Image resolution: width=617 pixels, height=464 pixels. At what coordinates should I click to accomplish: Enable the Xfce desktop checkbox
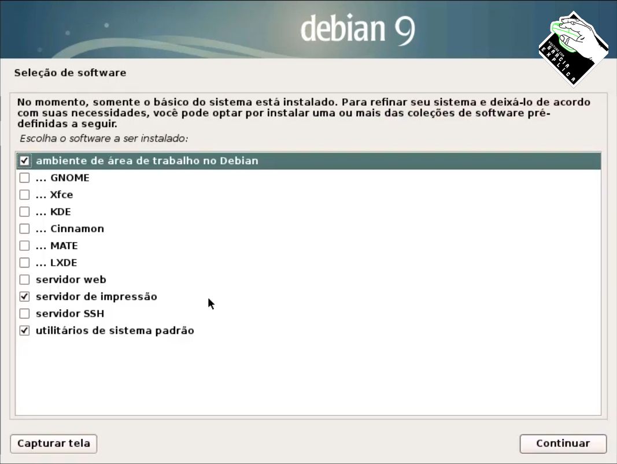tap(24, 195)
